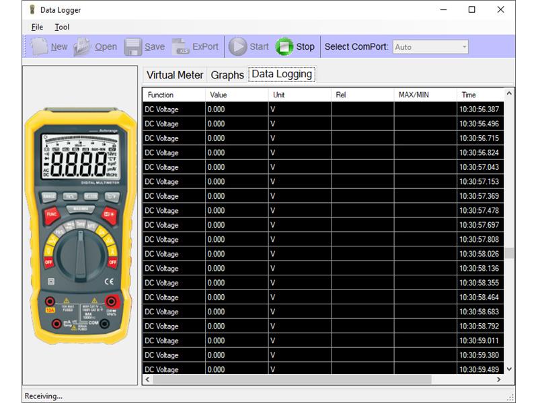Select the row timed 10:30:58.683
Viewport: 538px width, 403px height.
pyautogui.click(x=323, y=312)
